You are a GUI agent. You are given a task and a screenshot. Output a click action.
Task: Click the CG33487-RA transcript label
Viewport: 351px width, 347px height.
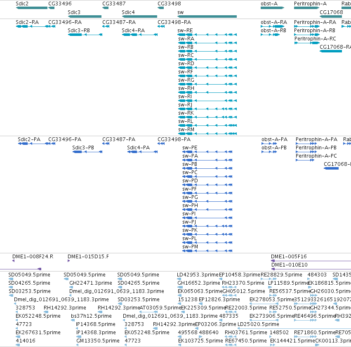point(119,22)
